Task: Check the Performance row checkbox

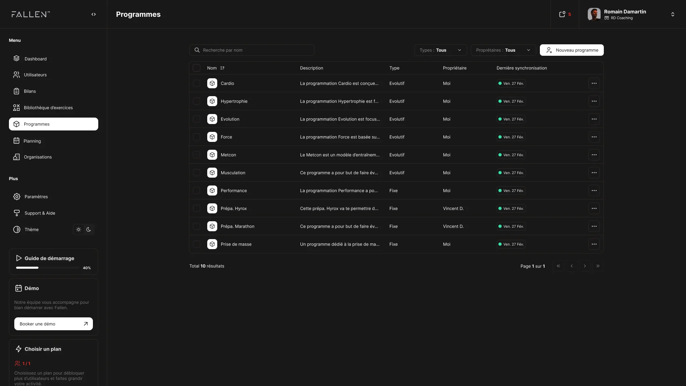Action: point(197,190)
